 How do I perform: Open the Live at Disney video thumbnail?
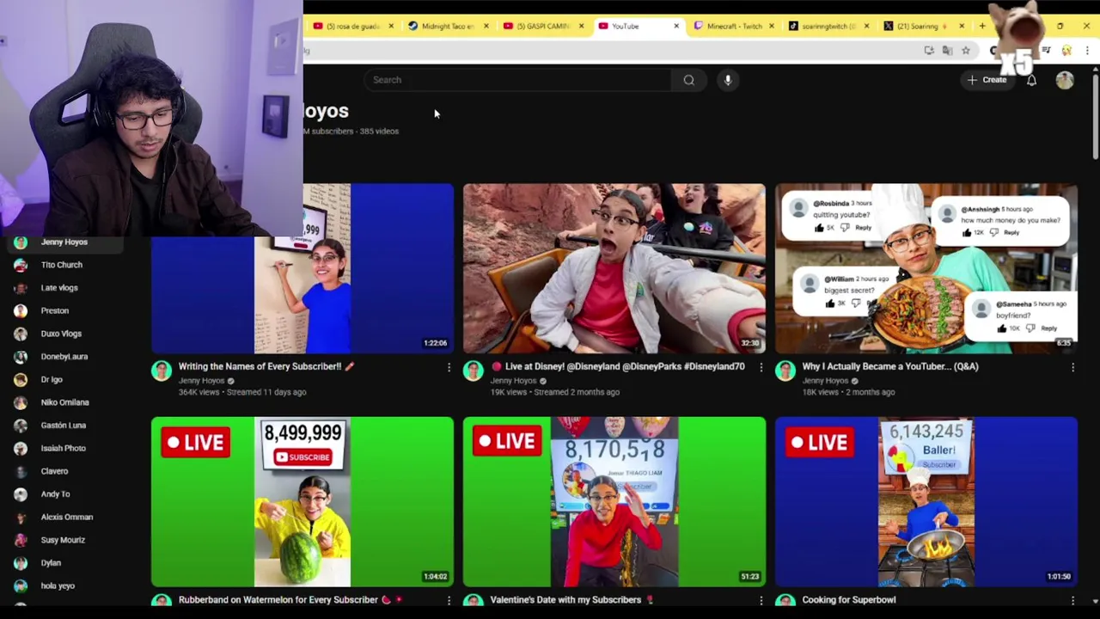point(614,268)
